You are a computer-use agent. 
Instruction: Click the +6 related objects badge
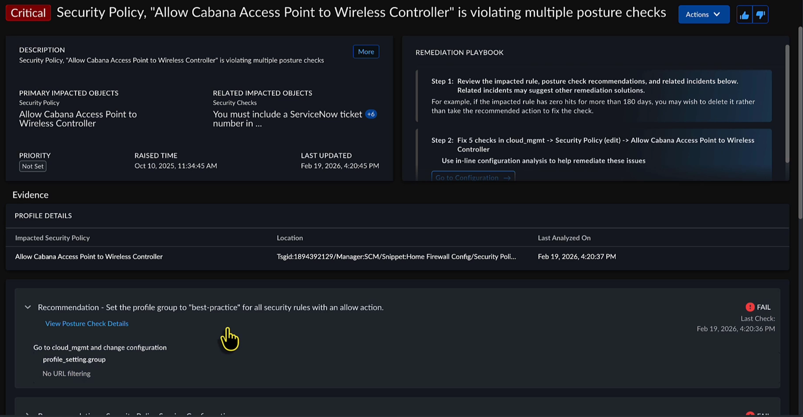tap(371, 114)
